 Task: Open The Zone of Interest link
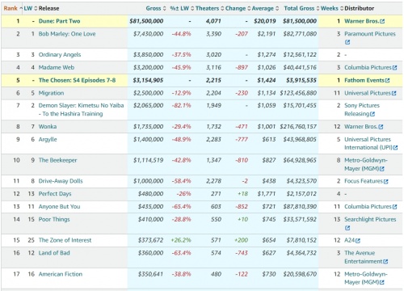65,240
